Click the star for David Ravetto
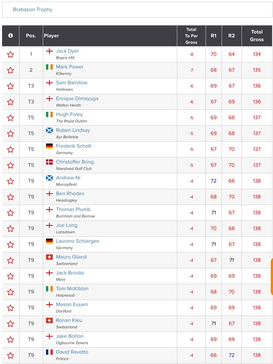 coord(10,355)
